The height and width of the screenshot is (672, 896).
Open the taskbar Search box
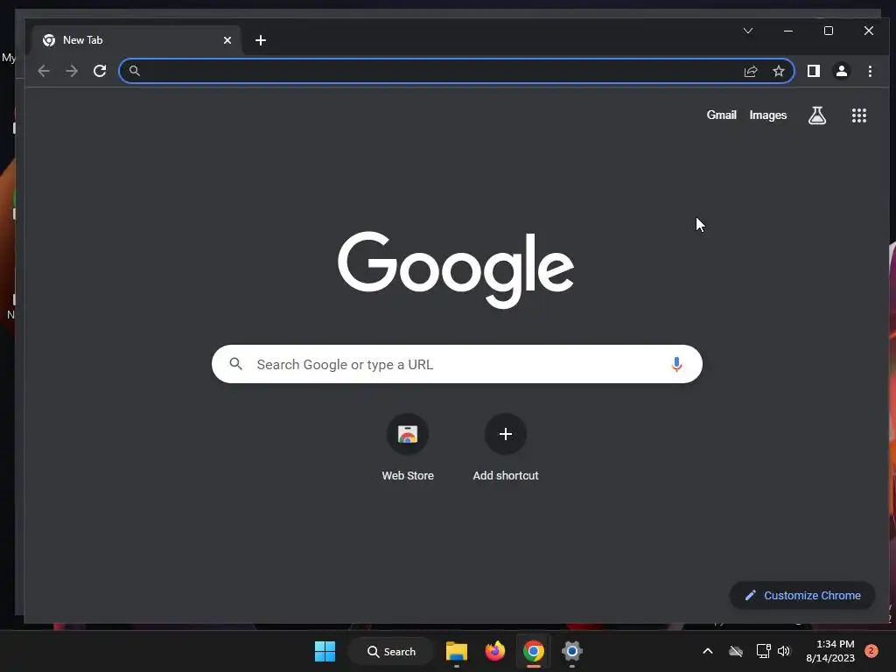(x=392, y=651)
